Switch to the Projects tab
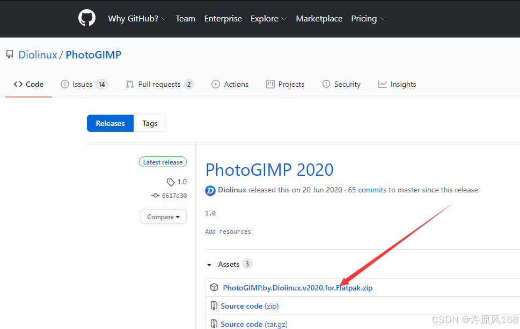 pos(285,85)
